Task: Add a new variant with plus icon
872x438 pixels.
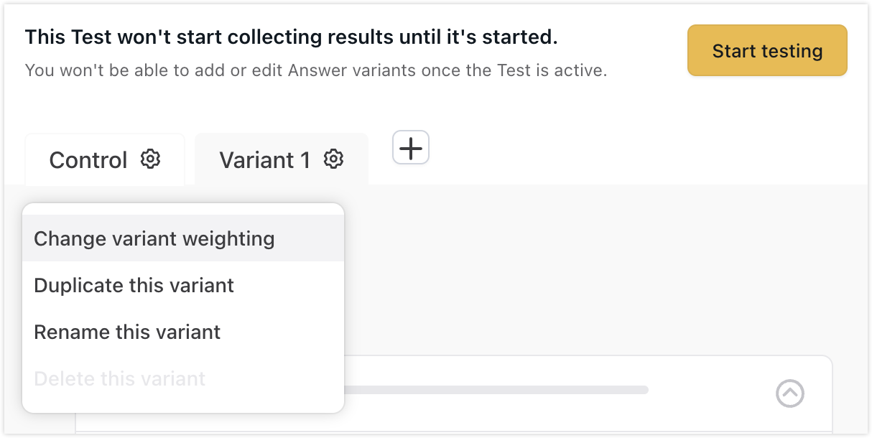Action: [411, 149]
